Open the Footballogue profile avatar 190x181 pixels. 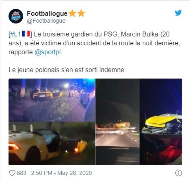(16, 16)
